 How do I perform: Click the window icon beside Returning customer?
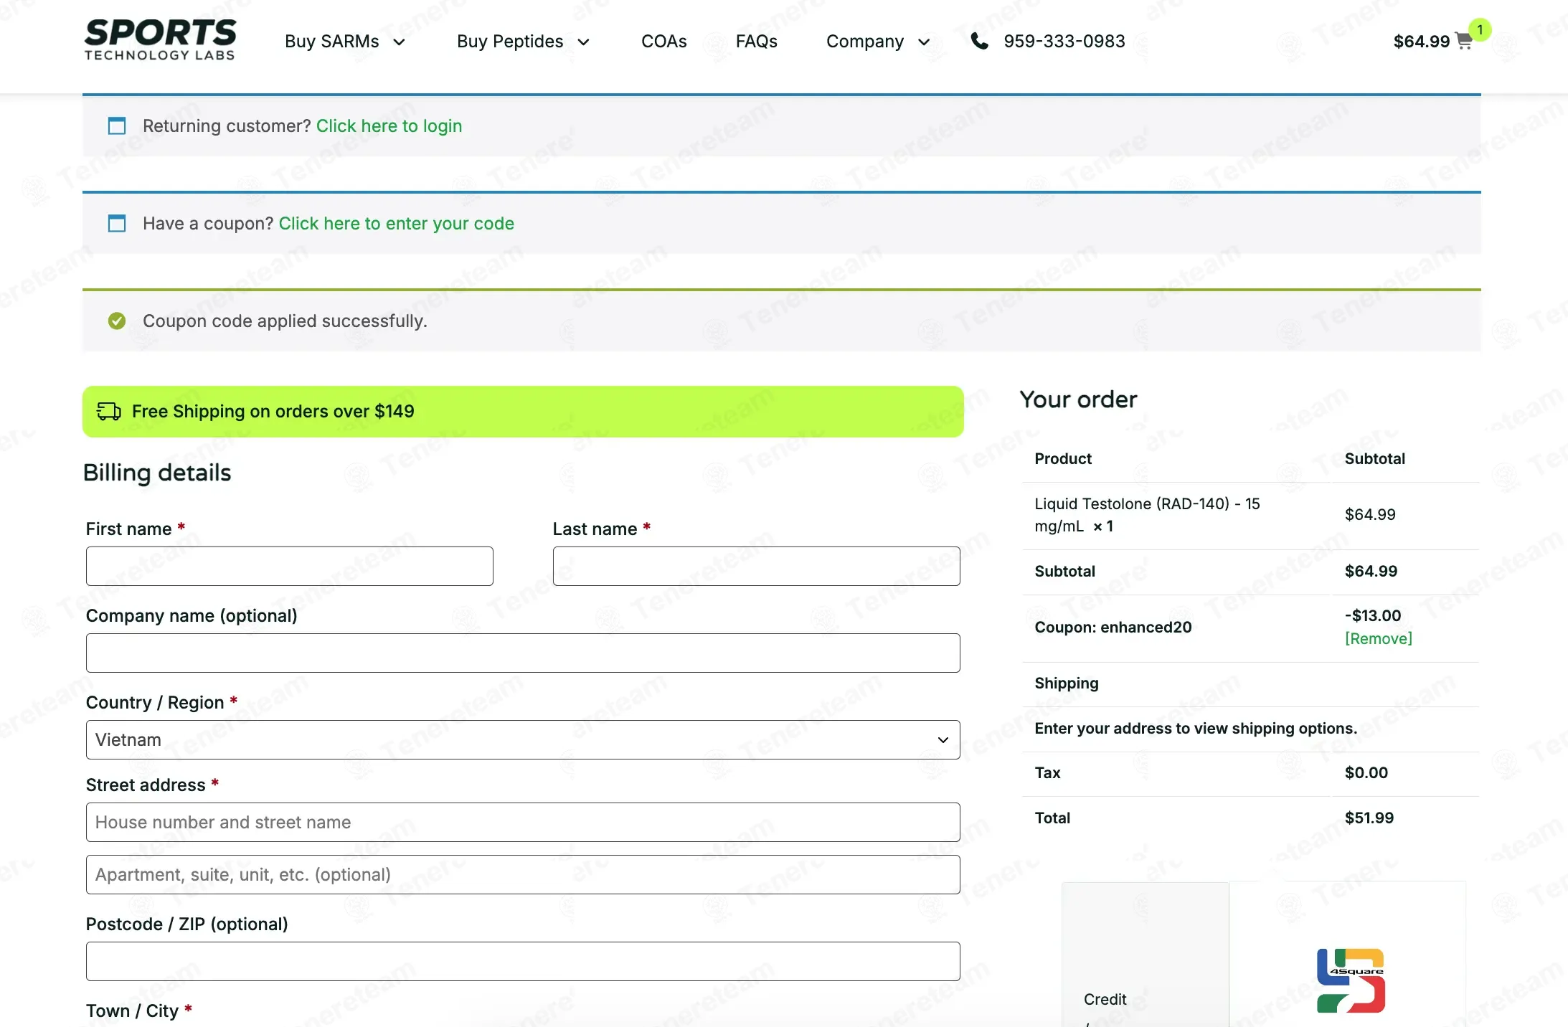pos(117,126)
